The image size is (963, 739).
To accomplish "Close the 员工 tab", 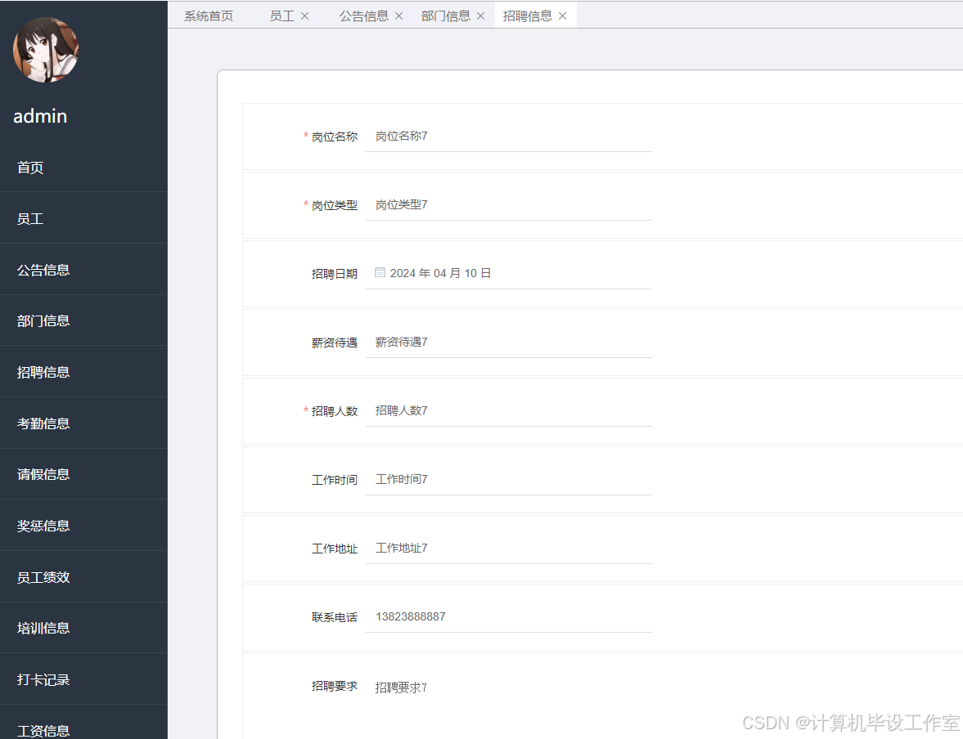I will pyautogui.click(x=304, y=16).
